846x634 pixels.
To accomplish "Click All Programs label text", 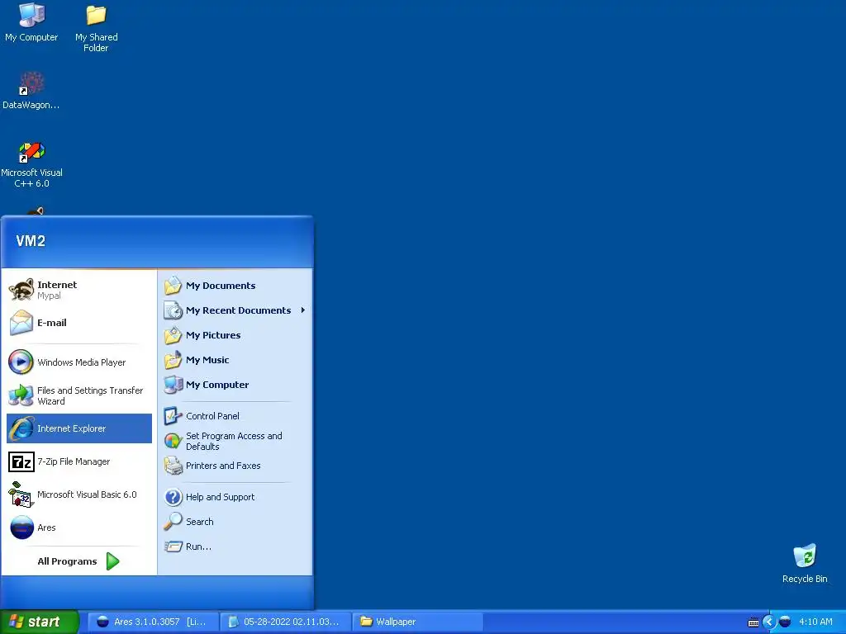I will pyautogui.click(x=68, y=561).
